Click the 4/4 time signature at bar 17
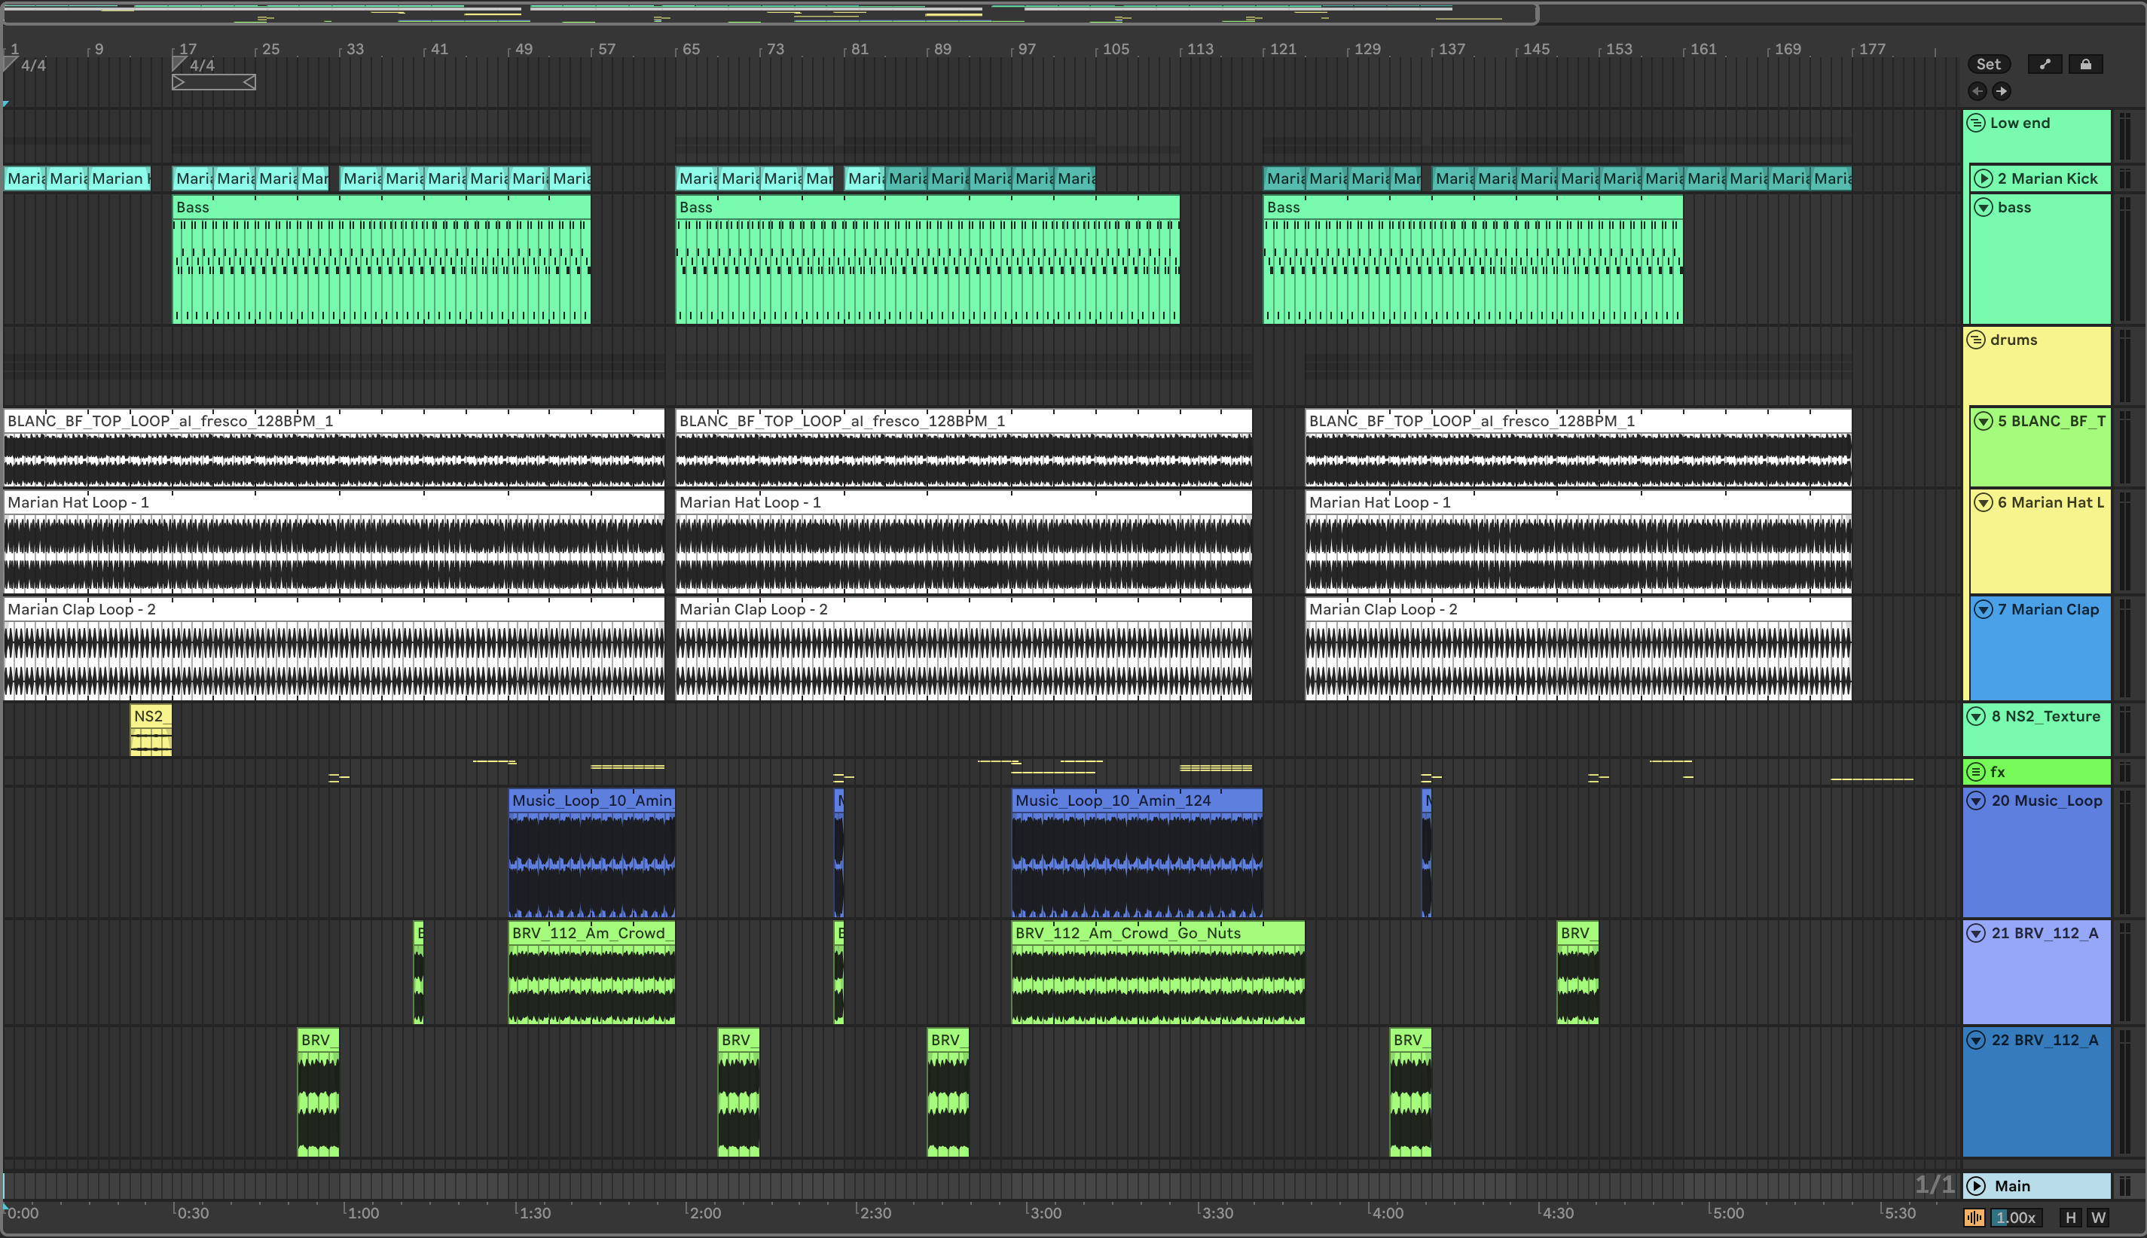2147x1238 pixels. click(202, 66)
